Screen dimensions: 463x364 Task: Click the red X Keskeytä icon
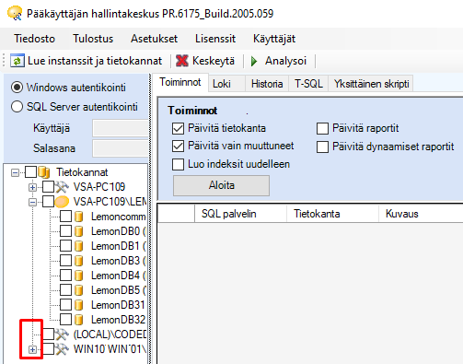[x=182, y=61]
